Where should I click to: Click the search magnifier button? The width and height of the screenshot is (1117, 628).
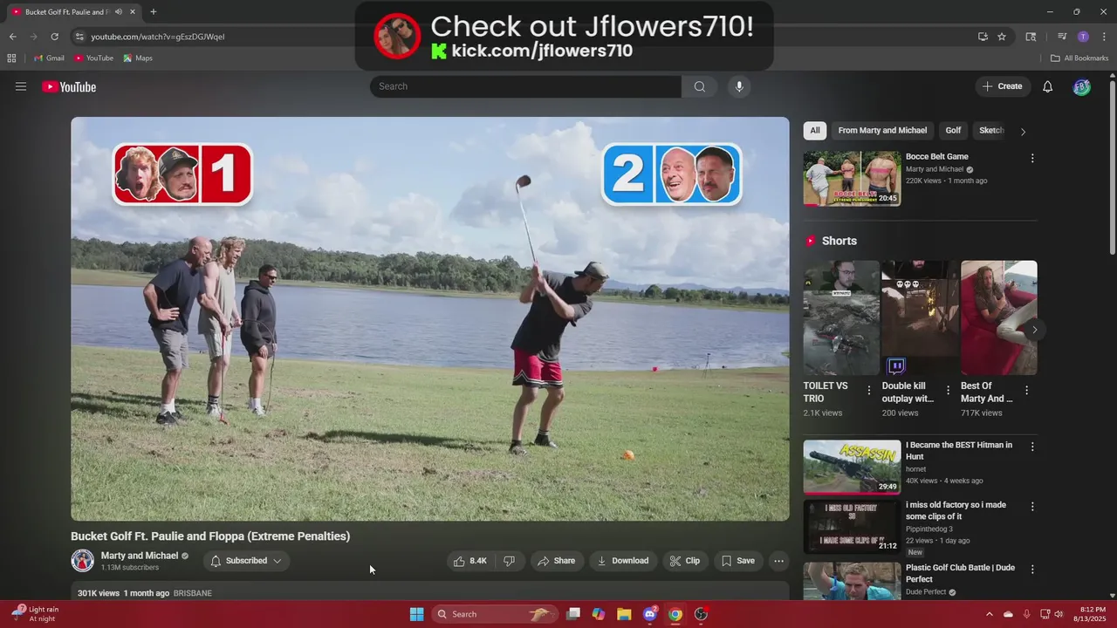(699, 86)
